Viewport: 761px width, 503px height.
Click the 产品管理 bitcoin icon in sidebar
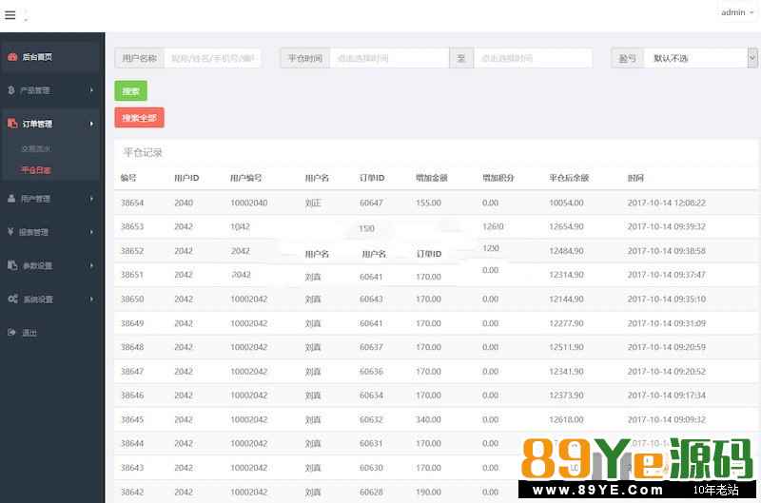point(10,90)
